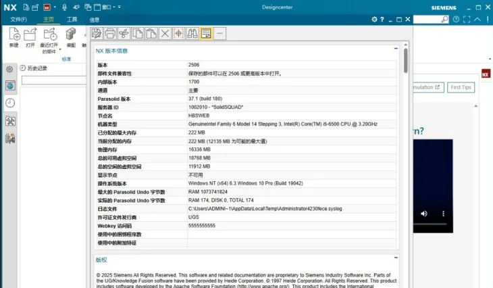
Task: Collapse the 版权 section
Action: click(396, 258)
